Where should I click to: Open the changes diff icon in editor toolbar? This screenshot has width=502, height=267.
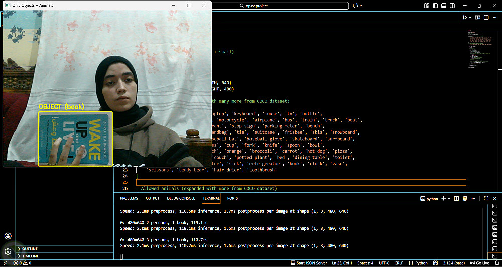click(x=478, y=17)
